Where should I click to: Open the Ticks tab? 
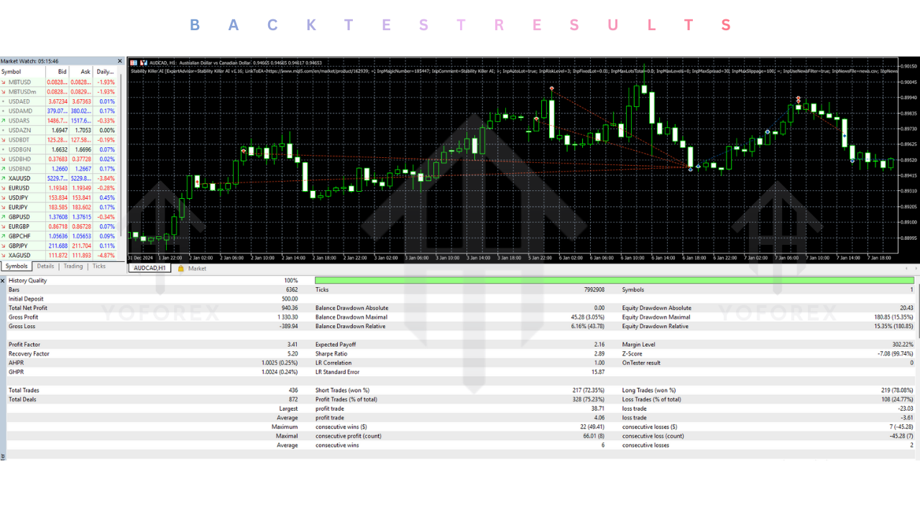(98, 266)
